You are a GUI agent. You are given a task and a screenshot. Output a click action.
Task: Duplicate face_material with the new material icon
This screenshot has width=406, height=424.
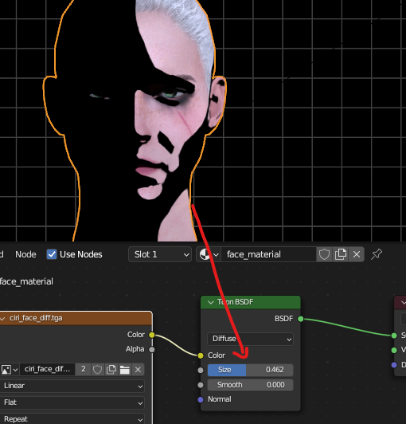341,254
